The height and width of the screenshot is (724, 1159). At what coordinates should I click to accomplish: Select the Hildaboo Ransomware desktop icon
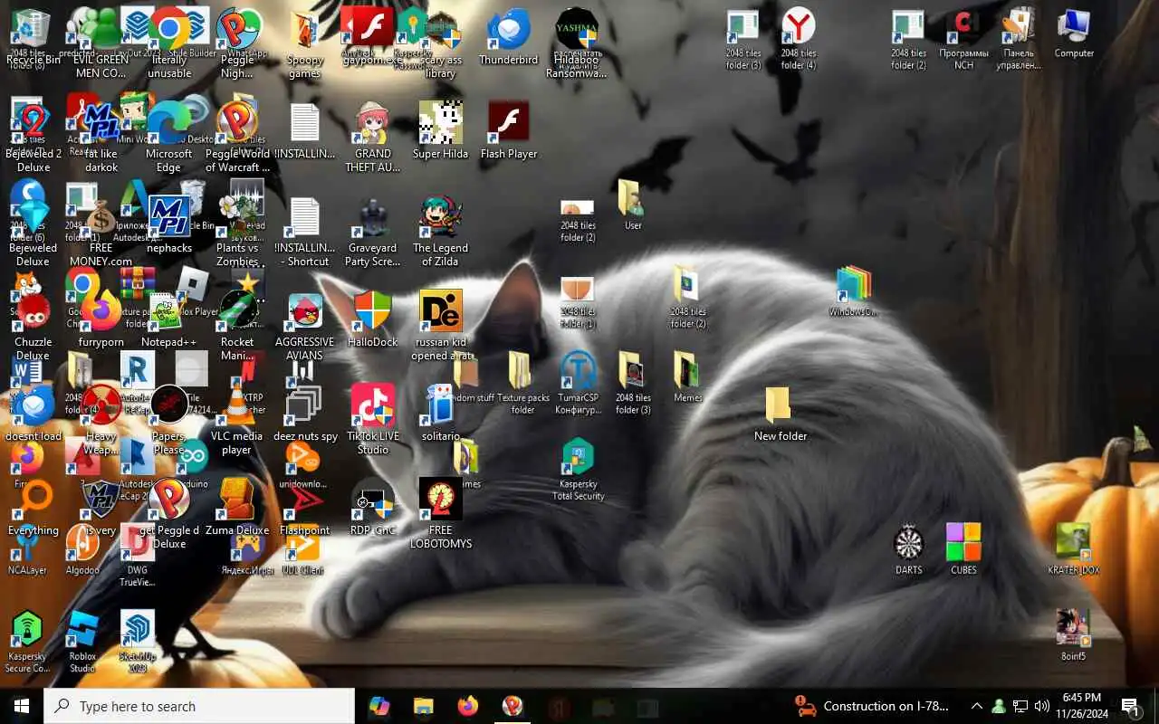pos(577,43)
